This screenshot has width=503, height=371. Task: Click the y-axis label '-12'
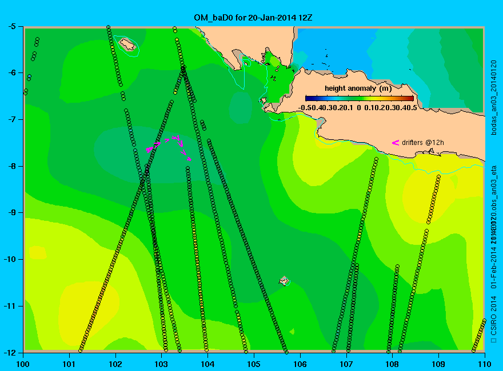click(x=9, y=352)
